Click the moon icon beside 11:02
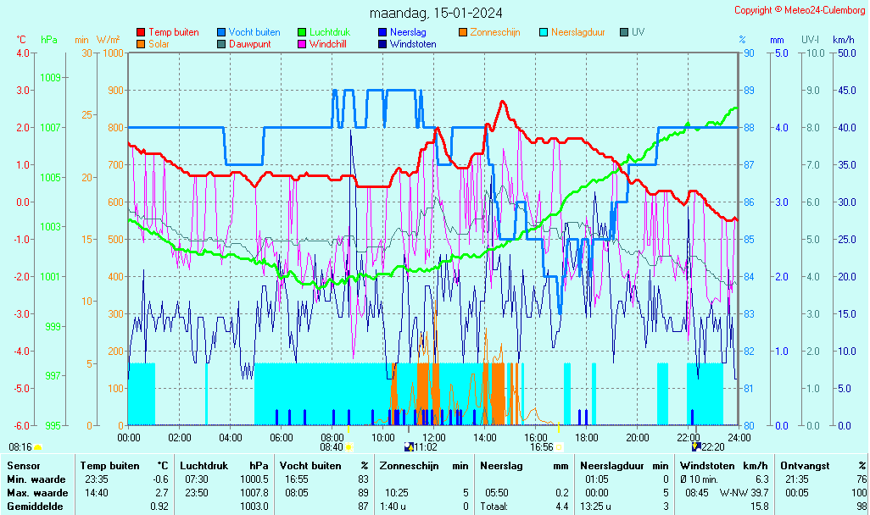 (410, 447)
